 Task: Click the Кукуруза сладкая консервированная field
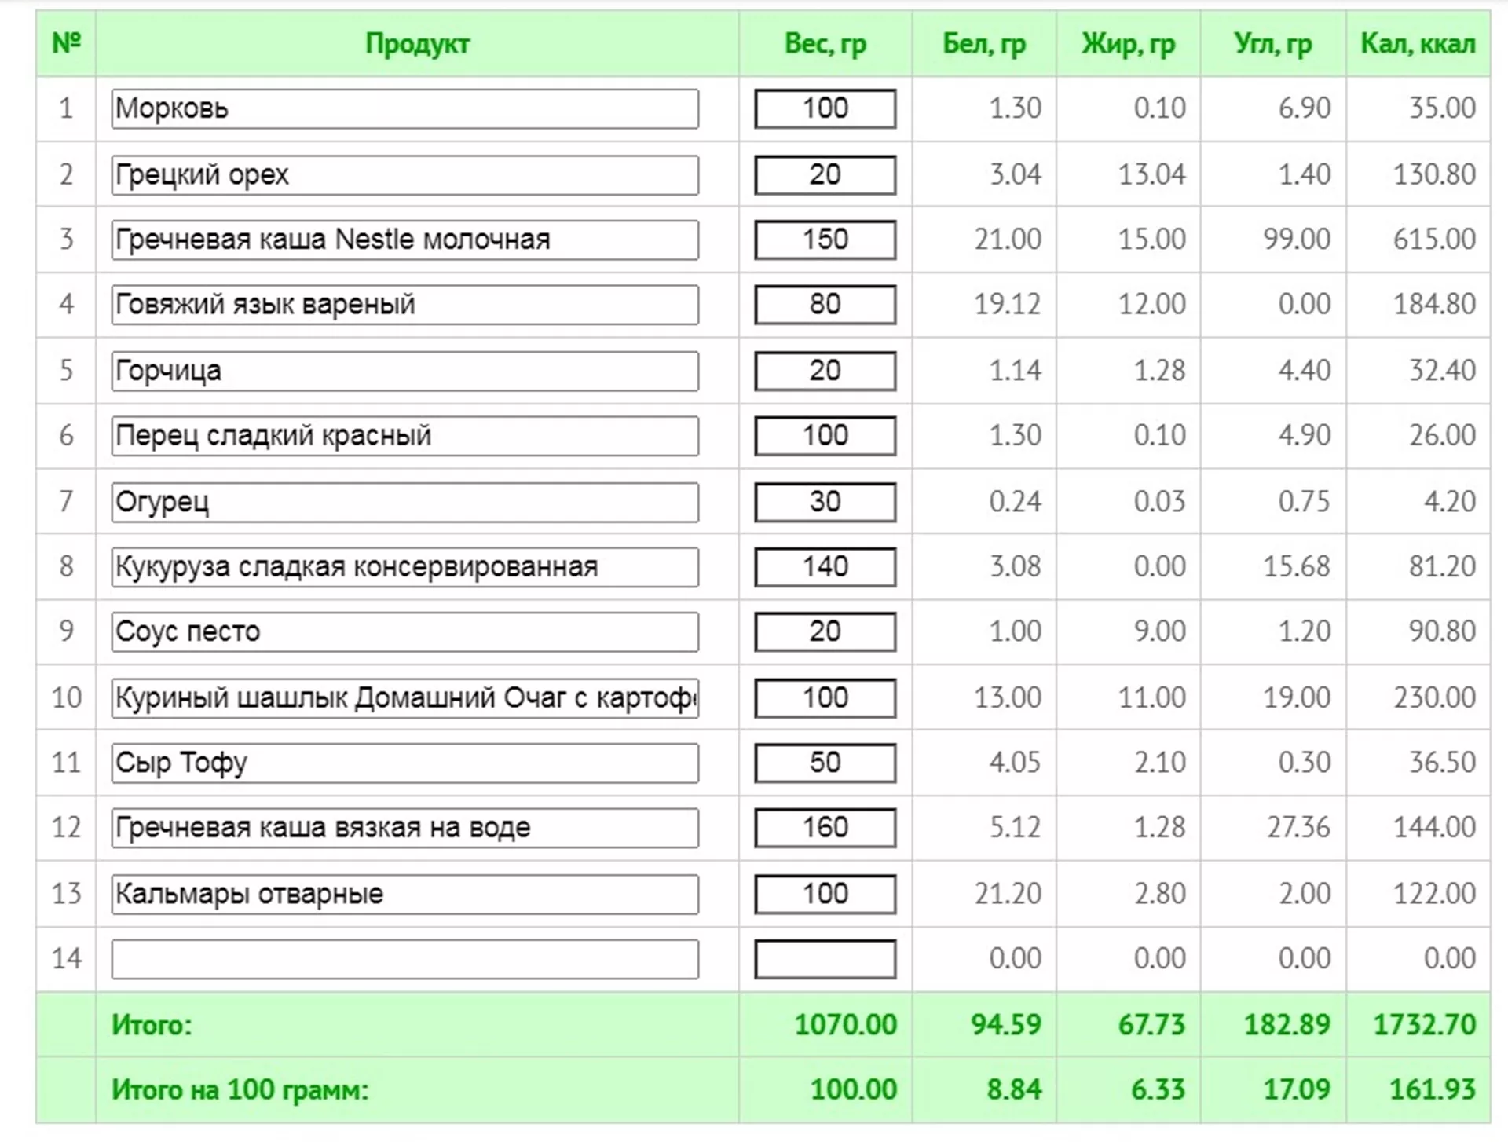pos(404,567)
